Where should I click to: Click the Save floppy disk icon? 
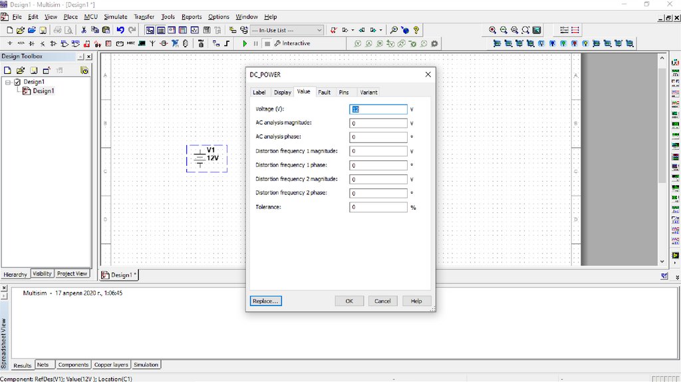point(43,30)
